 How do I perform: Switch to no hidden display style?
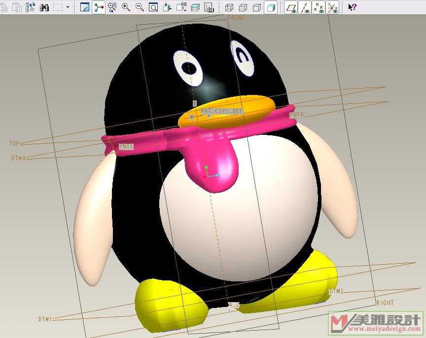pyautogui.click(x=257, y=7)
